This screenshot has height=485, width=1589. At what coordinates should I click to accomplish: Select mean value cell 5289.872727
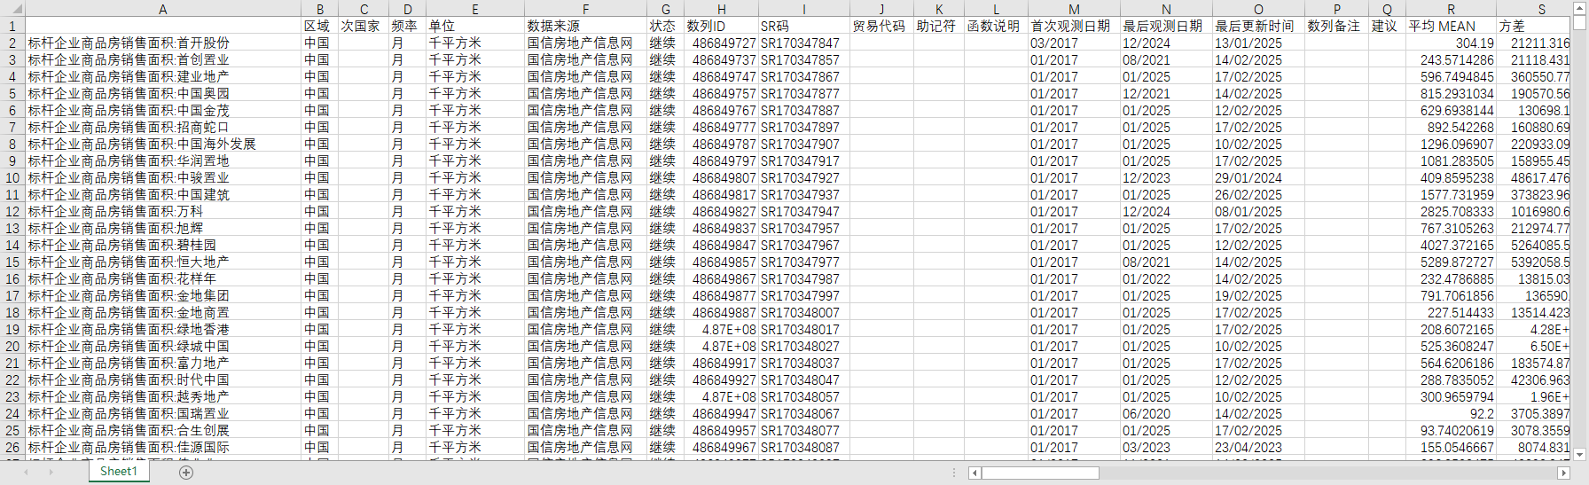click(1451, 262)
